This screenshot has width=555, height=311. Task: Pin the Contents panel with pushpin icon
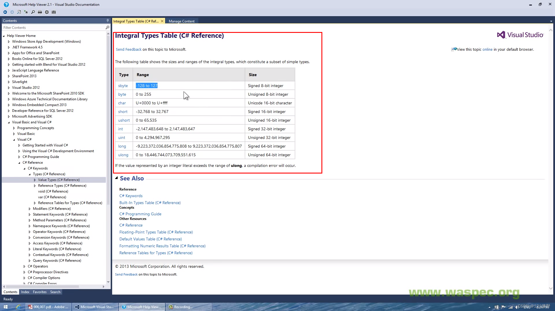pos(108,20)
